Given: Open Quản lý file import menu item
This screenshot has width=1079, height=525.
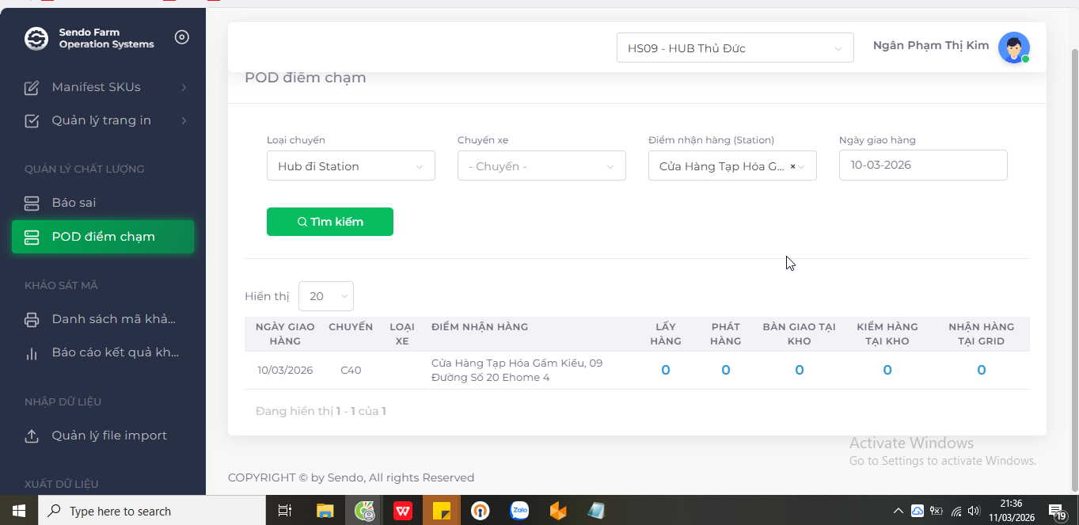Looking at the screenshot, I should pyautogui.click(x=103, y=436).
